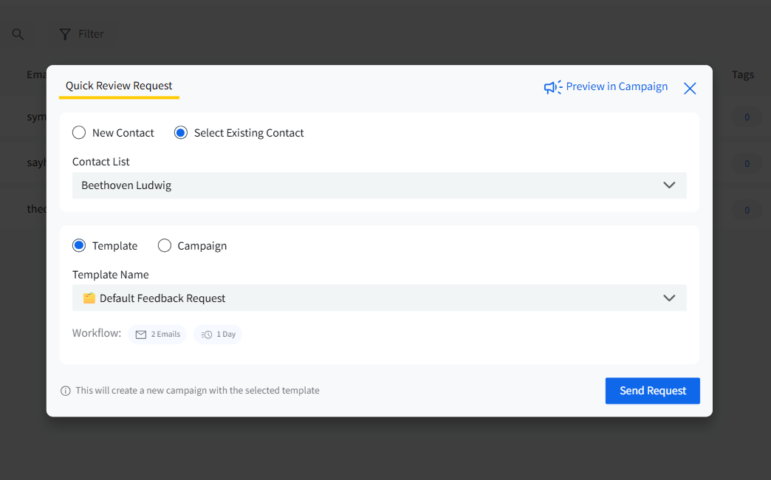Click the megaphone Preview in Campaign icon
The height and width of the screenshot is (480, 771).
[x=552, y=88]
